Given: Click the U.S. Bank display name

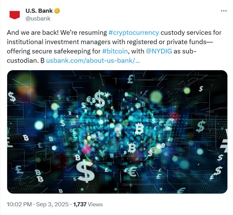Looking at the screenshot, I should click(x=39, y=11).
